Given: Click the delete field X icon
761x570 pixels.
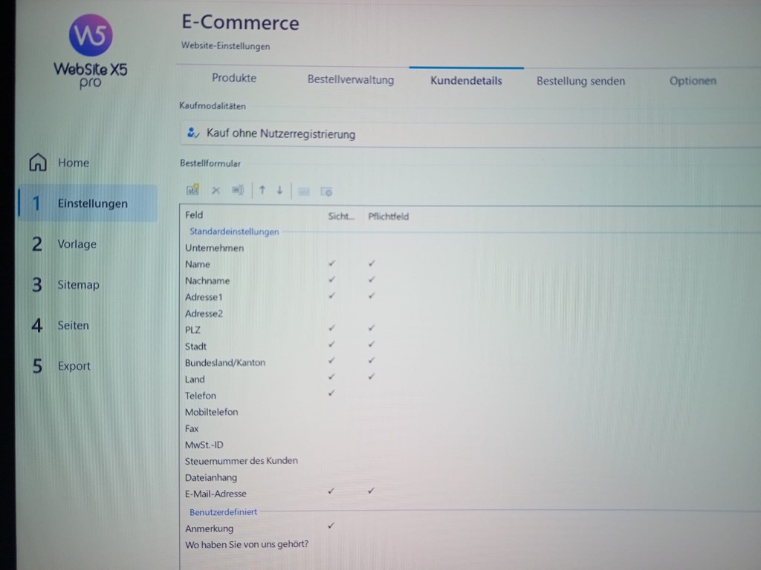Looking at the screenshot, I should click(216, 190).
